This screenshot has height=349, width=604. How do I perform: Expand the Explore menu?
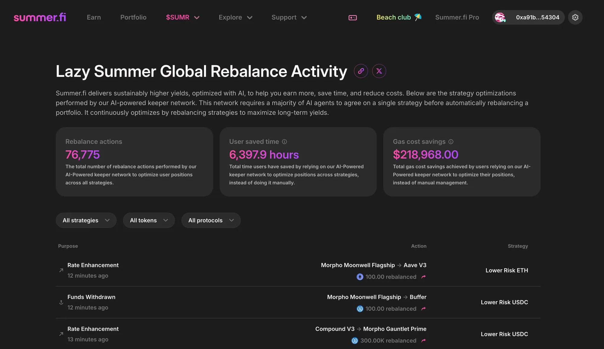pyautogui.click(x=235, y=17)
